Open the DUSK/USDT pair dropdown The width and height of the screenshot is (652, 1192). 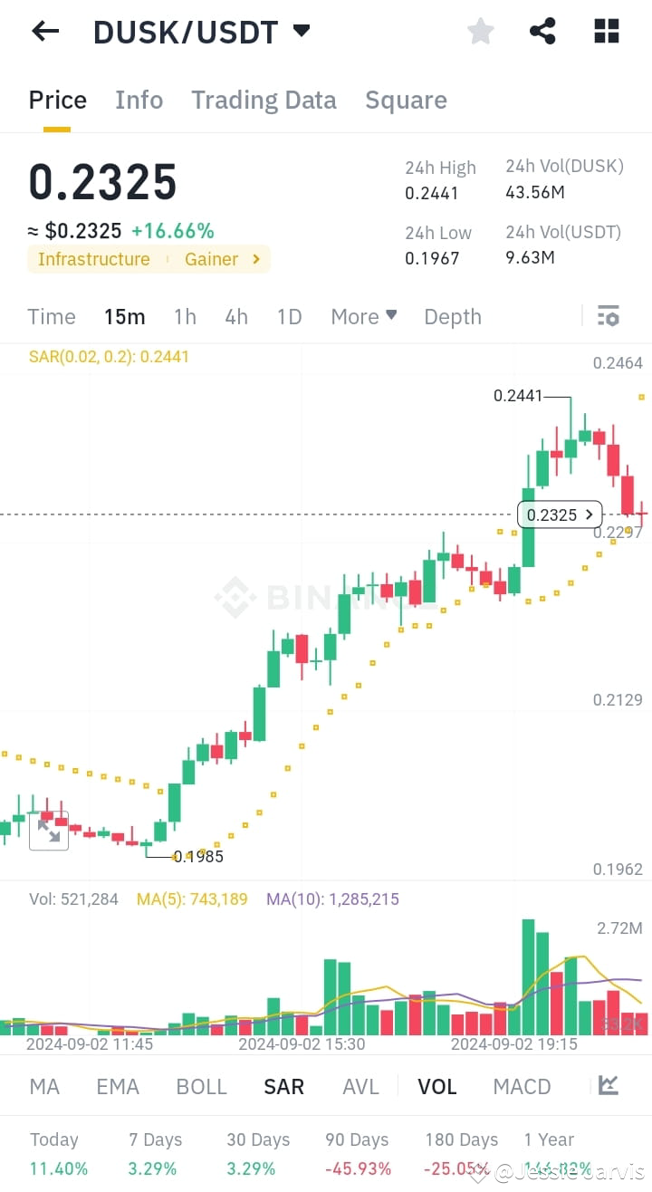(x=301, y=31)
